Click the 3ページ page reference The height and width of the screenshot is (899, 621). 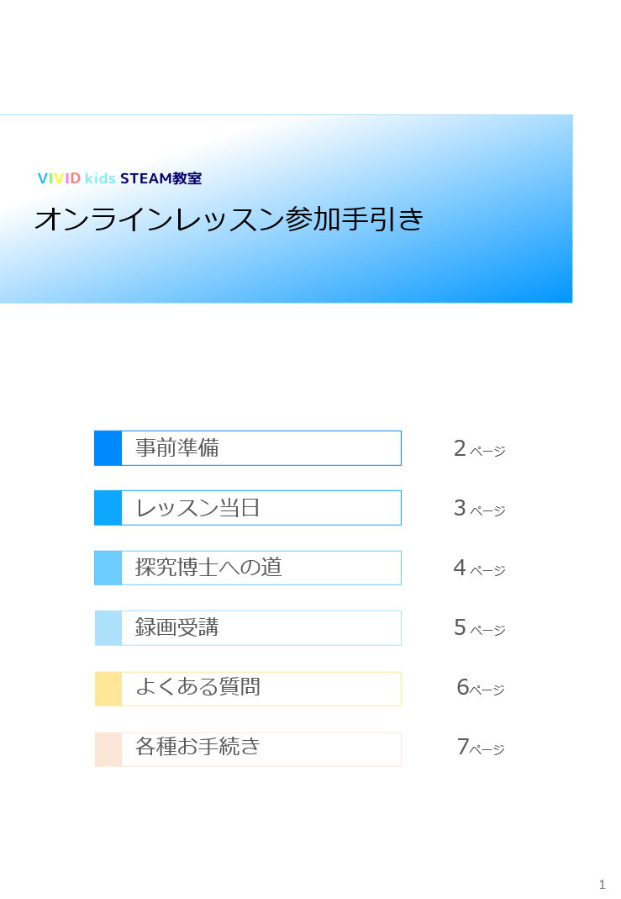480,508
